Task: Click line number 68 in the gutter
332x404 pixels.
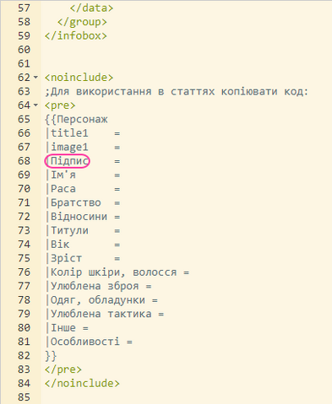Action: click(24, 161)
